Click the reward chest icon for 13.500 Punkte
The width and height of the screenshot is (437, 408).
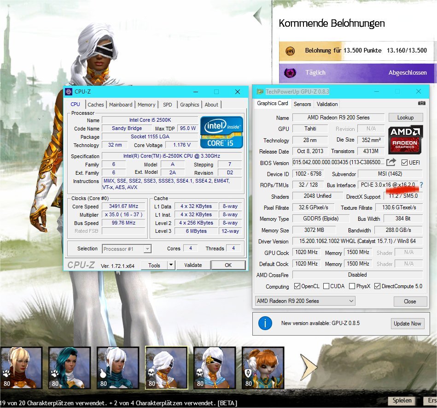tap(290, 51)
